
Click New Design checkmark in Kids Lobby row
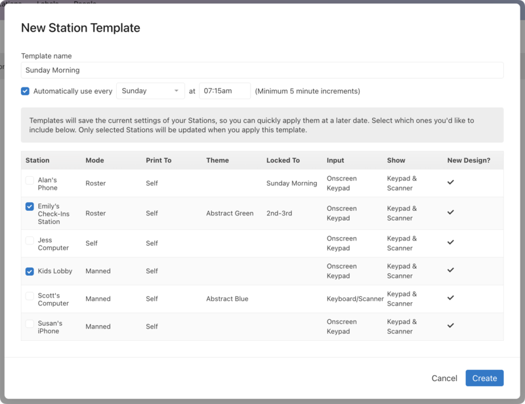pos(451,271)
